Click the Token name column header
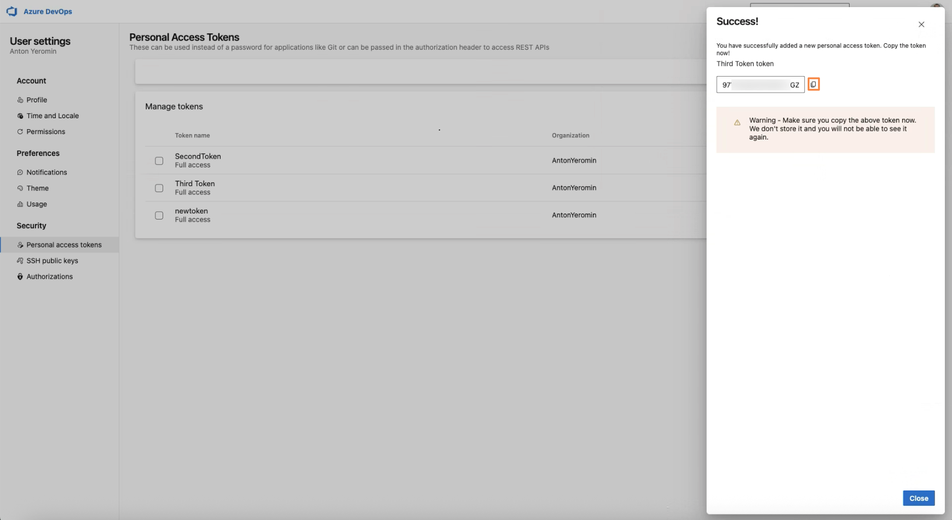 192,136
